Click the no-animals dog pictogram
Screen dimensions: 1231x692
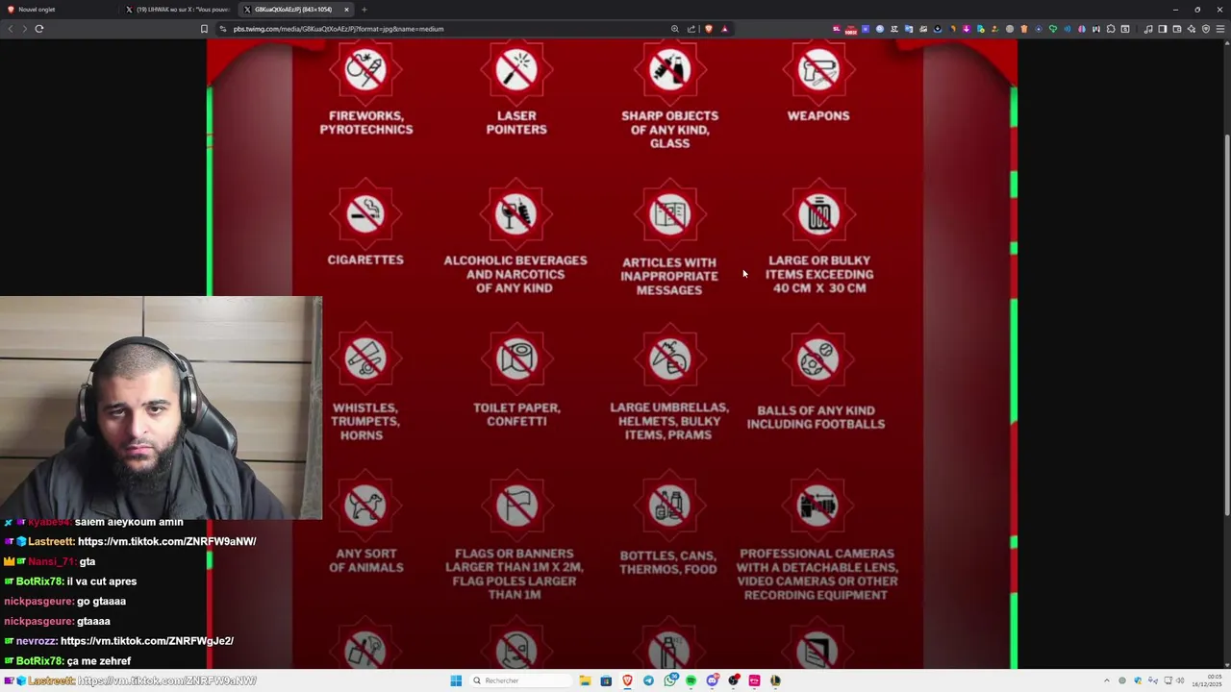coord(365,506)
